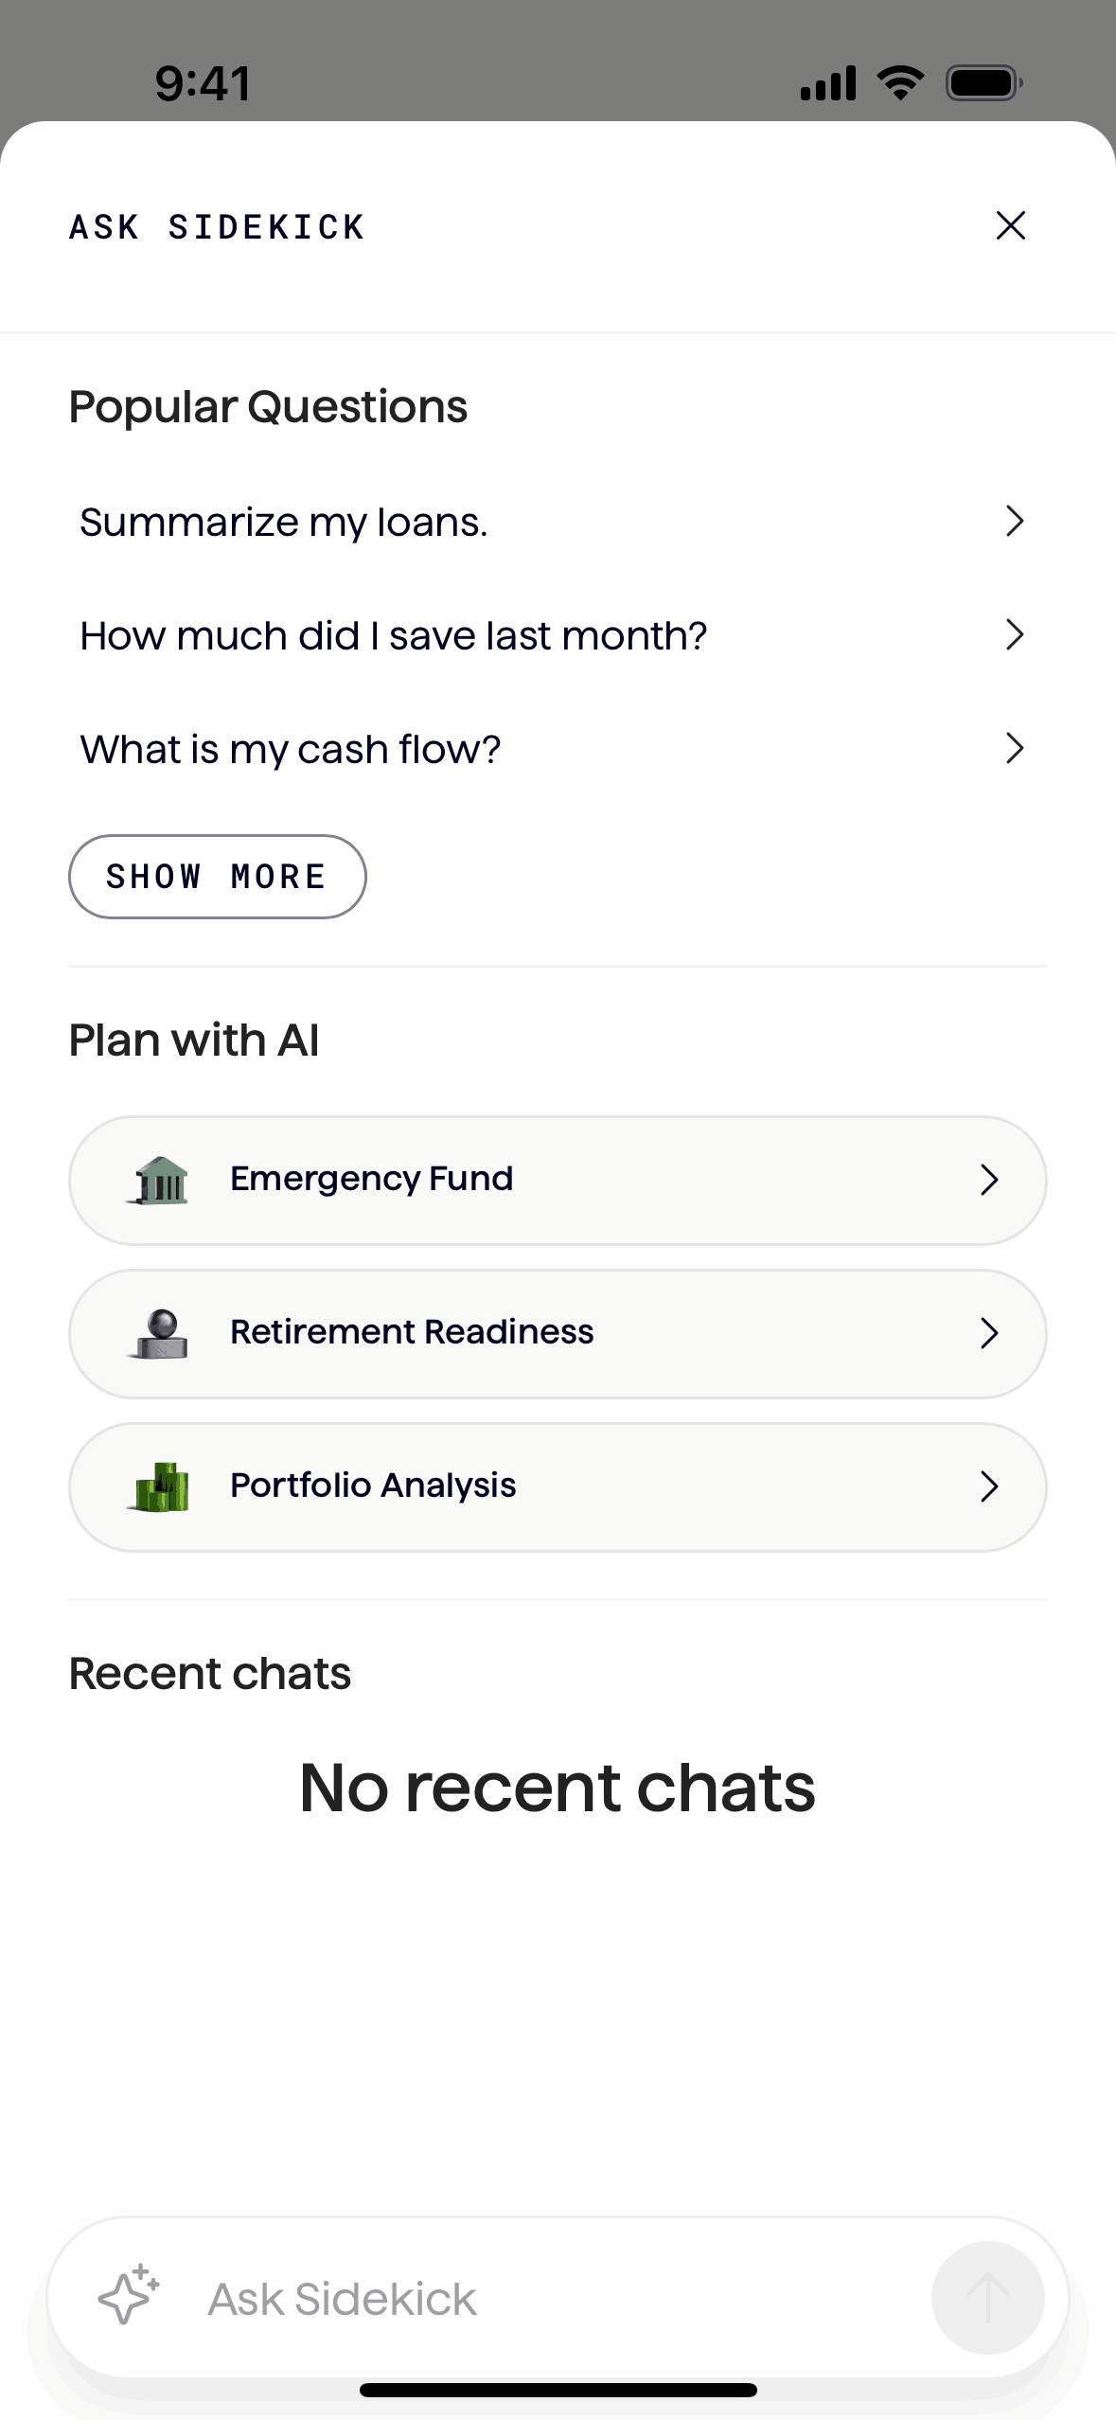1116x2420 pixels.
Task: Start the Portfolio Analysis plan
Action: click(558, 1486)
